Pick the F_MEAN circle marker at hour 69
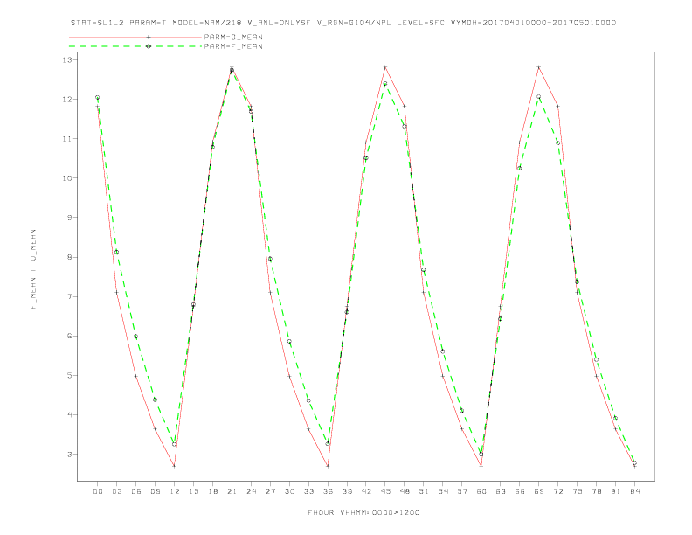692x535 pixels. [x=539, y=97]
